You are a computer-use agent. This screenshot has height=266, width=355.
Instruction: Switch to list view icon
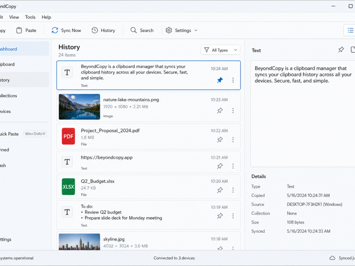coord(350,30)
